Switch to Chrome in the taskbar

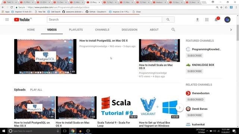(x=73, y=131)
